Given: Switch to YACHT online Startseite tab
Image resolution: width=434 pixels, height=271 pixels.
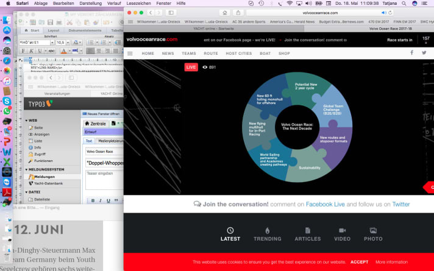Looking at the screenshot, I should click(x=214, y=29).
